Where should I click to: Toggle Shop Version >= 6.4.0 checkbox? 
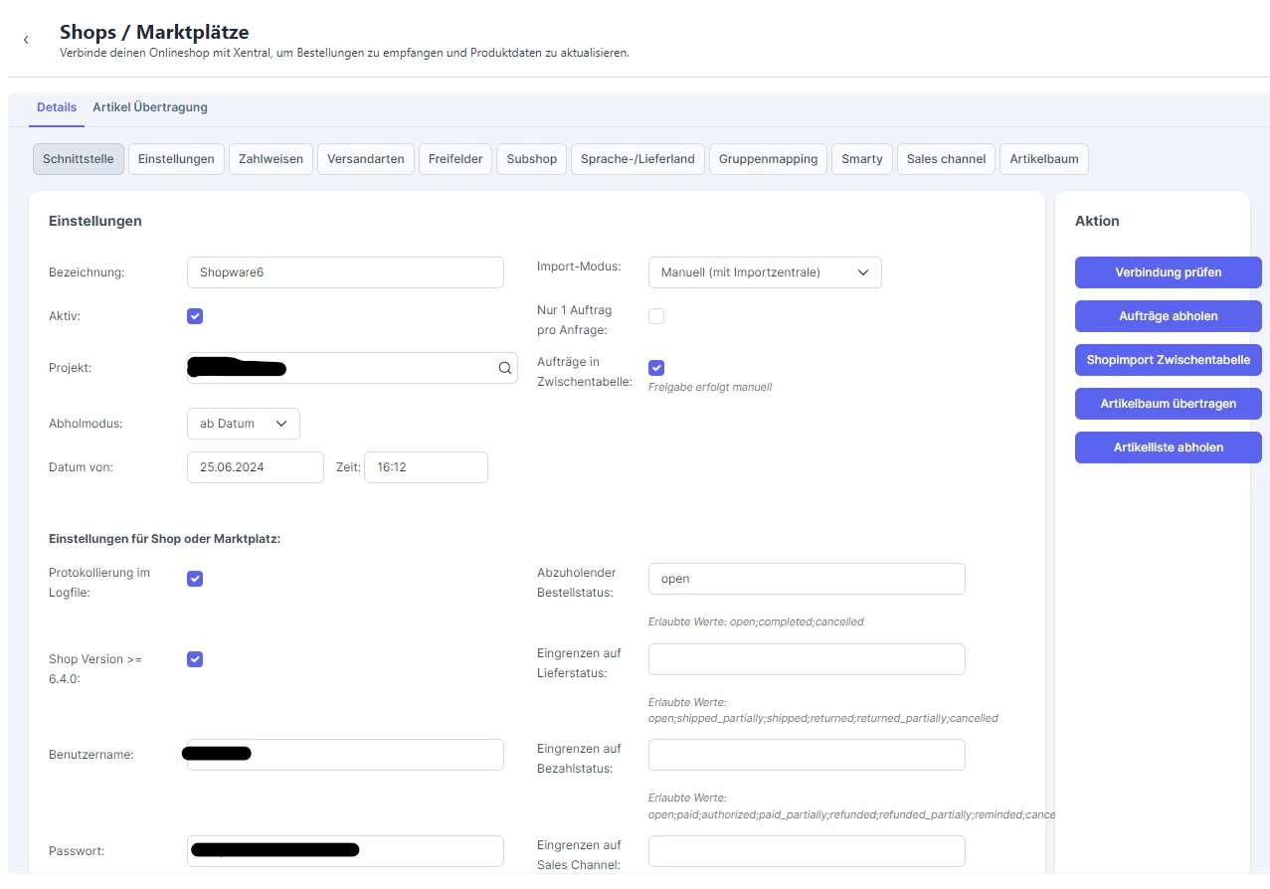click(195, 659)
